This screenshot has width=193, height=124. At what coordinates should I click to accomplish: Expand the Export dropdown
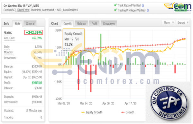[x=183, y=23]
